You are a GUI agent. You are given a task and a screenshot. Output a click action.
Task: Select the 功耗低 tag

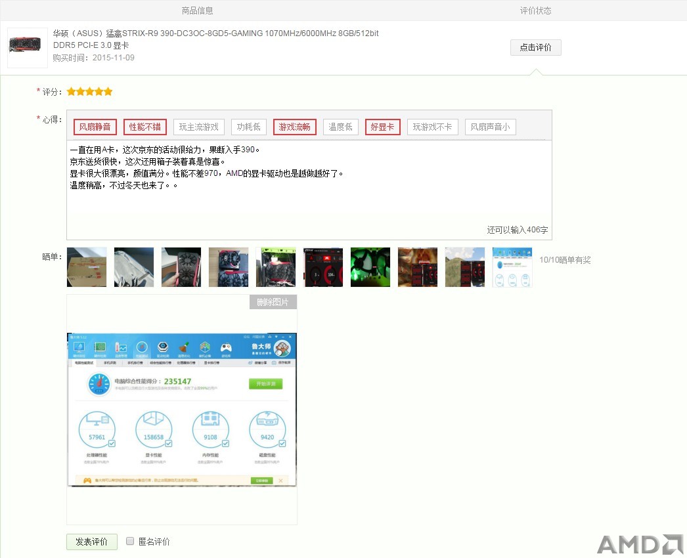coord(249,127)
